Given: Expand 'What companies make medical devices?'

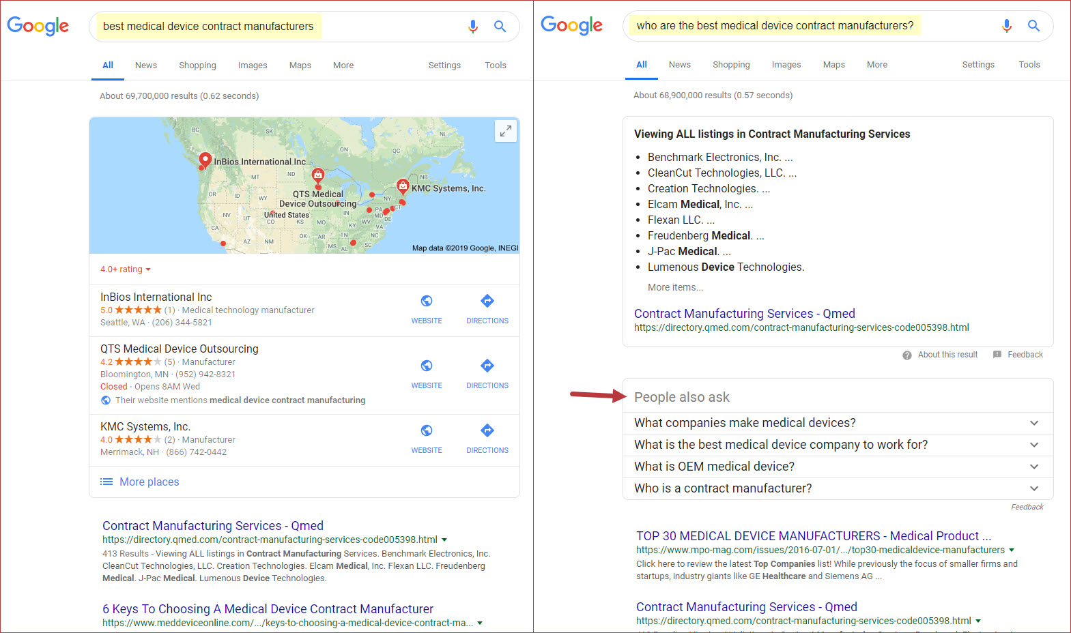Looking at the screenshot, I should pyautogui.click(x=838, y=423).
